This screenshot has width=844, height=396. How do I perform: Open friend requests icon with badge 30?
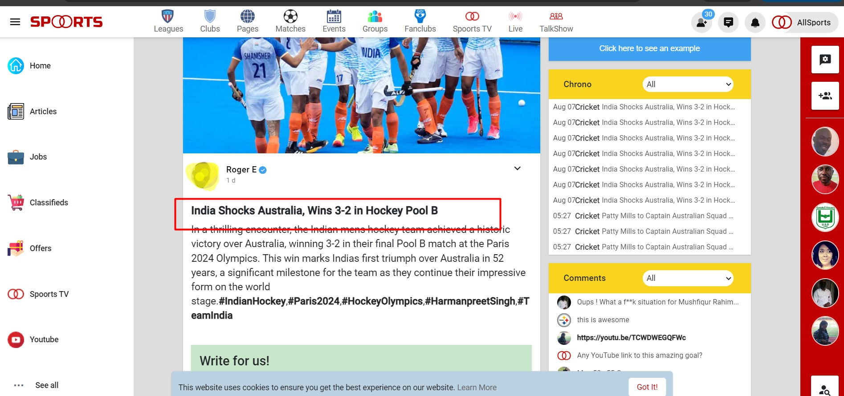tap(701, 22)
